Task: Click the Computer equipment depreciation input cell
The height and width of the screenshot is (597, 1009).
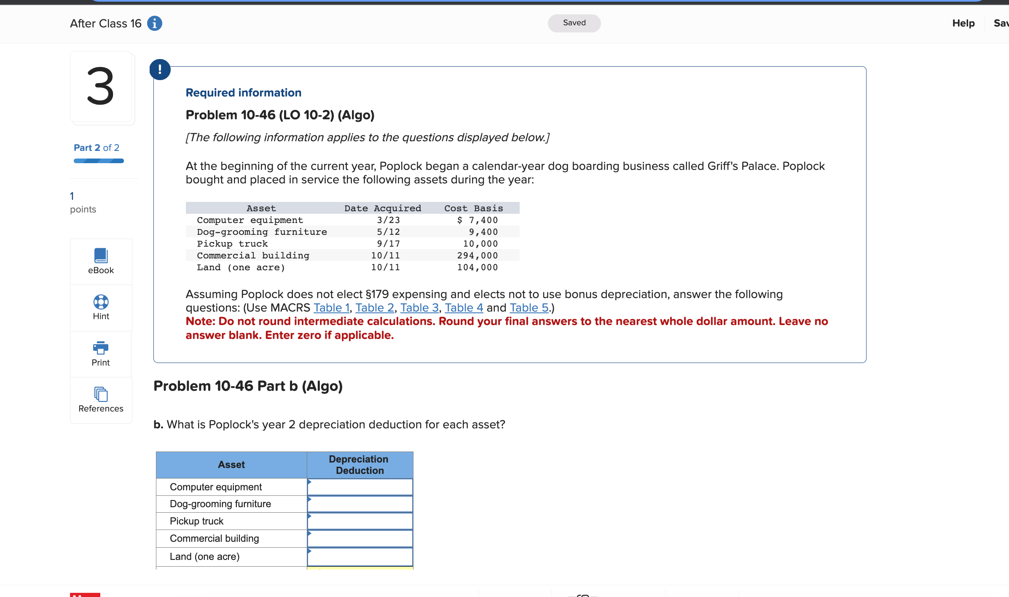Action: pyautogui.click(x=360, y=487)
